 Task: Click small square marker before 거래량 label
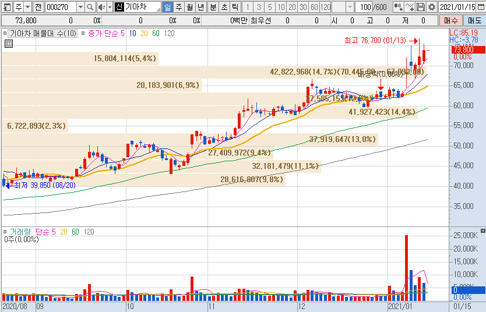5,232
